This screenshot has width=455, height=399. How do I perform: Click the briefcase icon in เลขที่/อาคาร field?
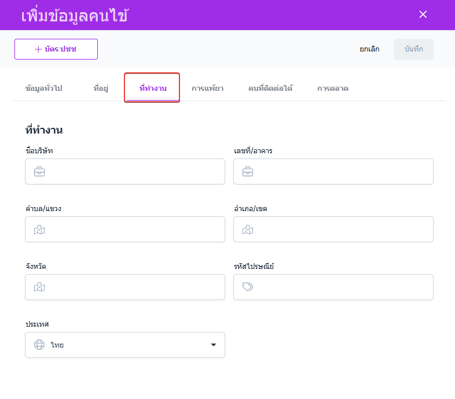point(248,172)
